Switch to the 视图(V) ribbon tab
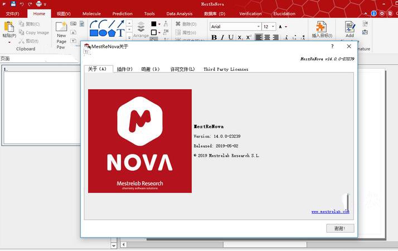 coord(64,14)
